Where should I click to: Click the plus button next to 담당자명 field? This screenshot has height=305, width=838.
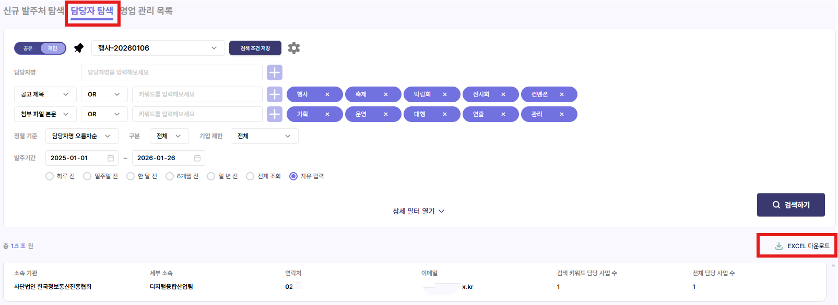click(x=275, y=72)
